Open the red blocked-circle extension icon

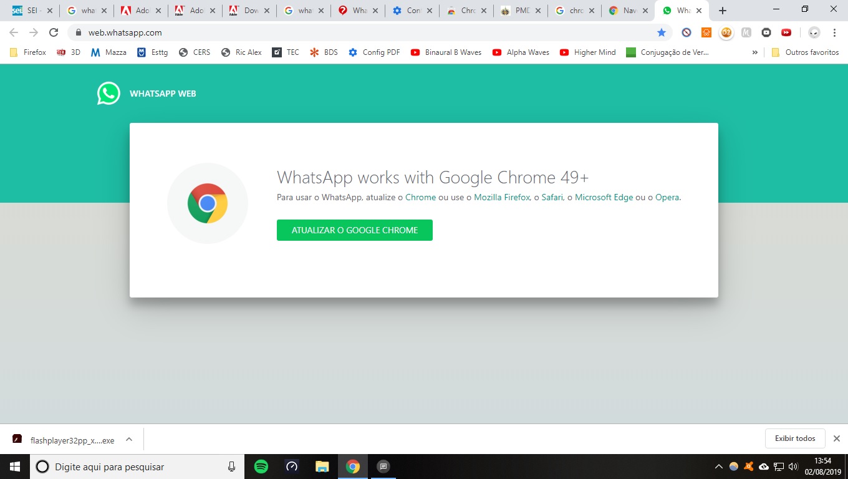click(x=687, y=32)
